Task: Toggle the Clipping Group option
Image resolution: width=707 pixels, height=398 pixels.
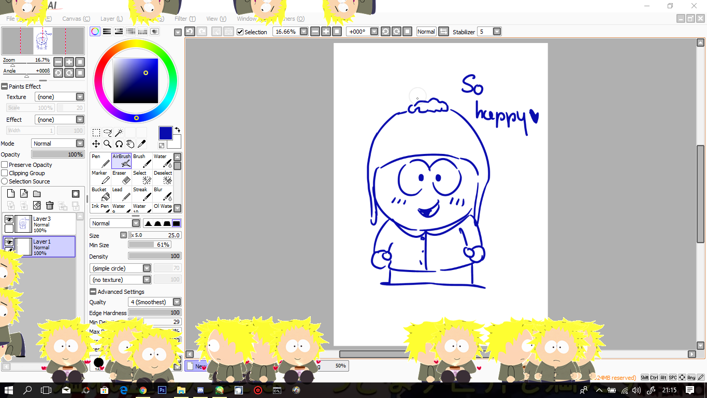Action: pos(4,173)
